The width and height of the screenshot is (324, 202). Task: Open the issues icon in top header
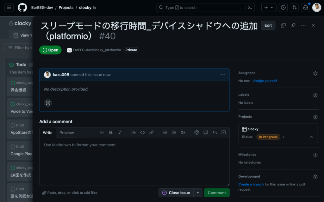click(283, 8)
